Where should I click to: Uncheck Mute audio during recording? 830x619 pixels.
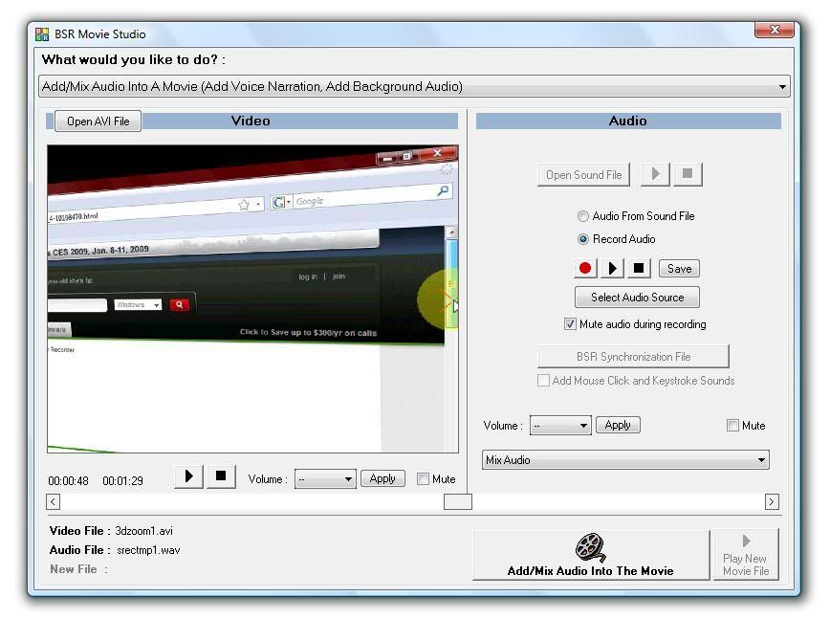tap(570, 324)
